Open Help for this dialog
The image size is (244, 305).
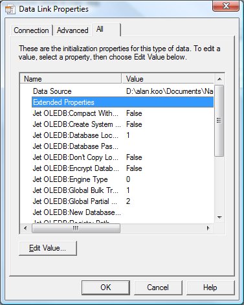[210, 288]
